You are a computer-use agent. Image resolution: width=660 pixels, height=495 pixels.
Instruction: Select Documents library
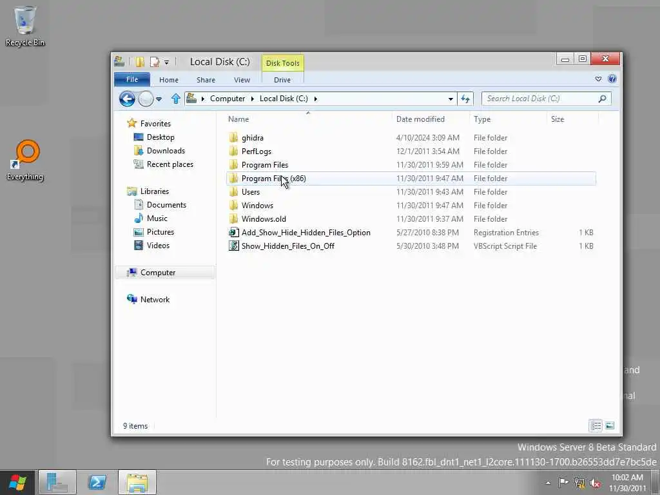click(x=166, y=204)
